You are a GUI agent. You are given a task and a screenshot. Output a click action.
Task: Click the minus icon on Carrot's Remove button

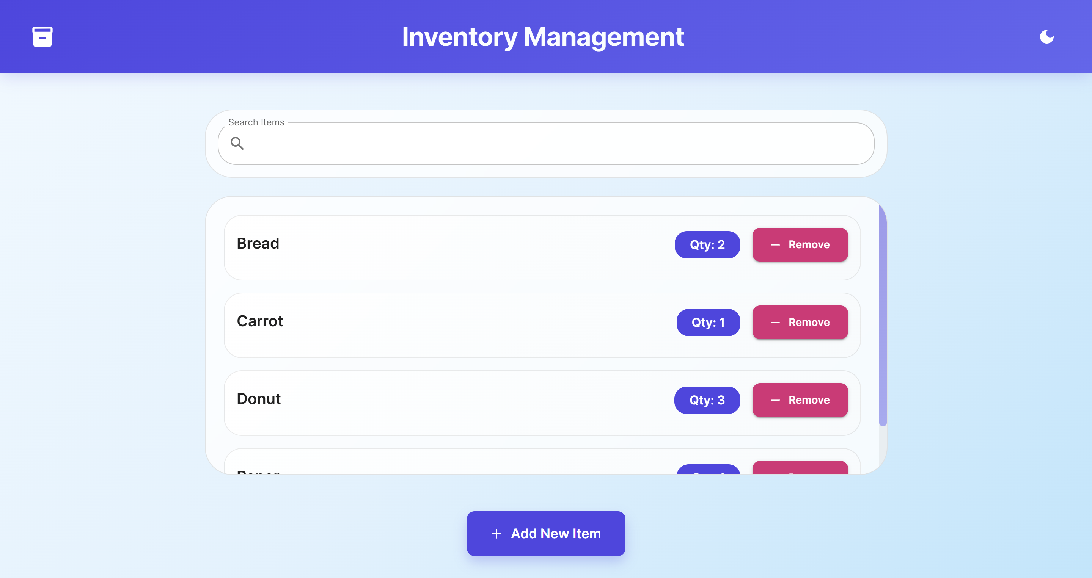775,322
